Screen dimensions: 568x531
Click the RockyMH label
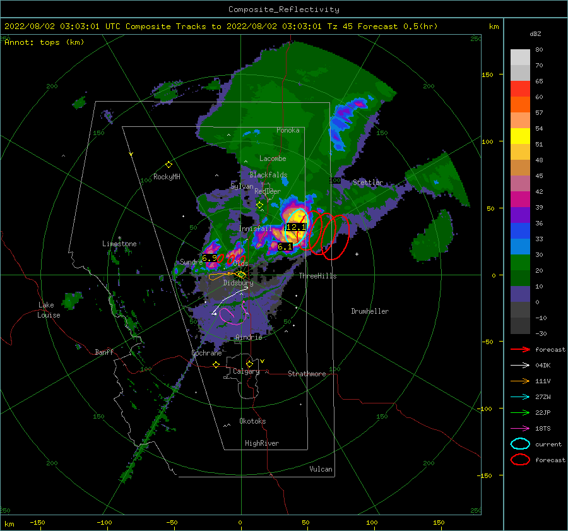point(167,177)
